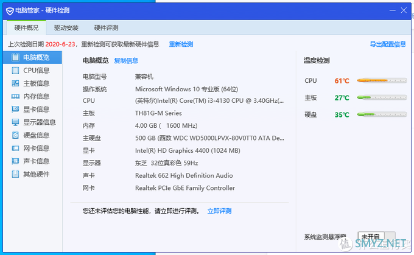
Task: Minimize the 硬件检测 window
Action: click(392, 10)
